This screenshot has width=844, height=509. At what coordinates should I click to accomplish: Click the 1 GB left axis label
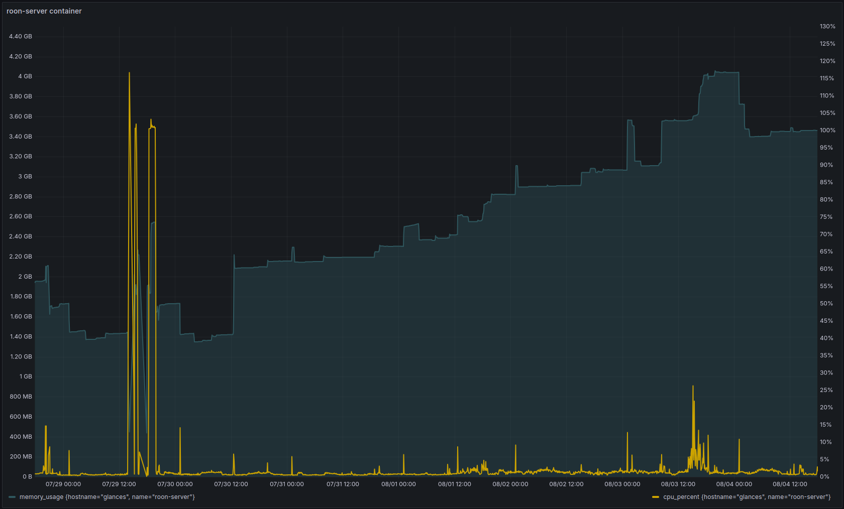pos(26,376)
